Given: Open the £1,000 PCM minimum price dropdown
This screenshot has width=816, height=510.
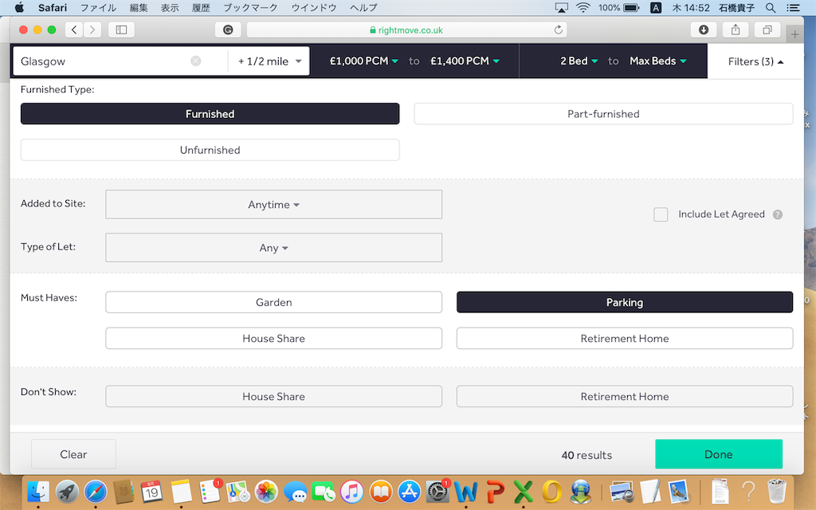Looking at the screenshot, I should [363, 61].
